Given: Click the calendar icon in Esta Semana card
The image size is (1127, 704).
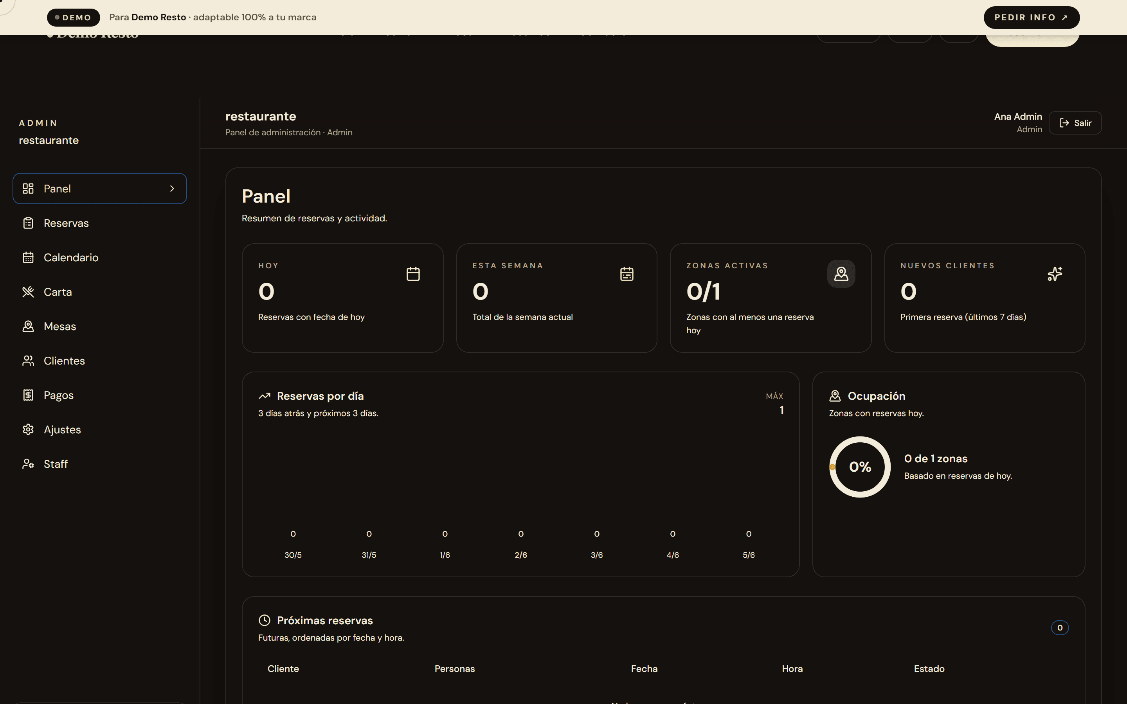Looking at the screenshot, I should (627, 274).
